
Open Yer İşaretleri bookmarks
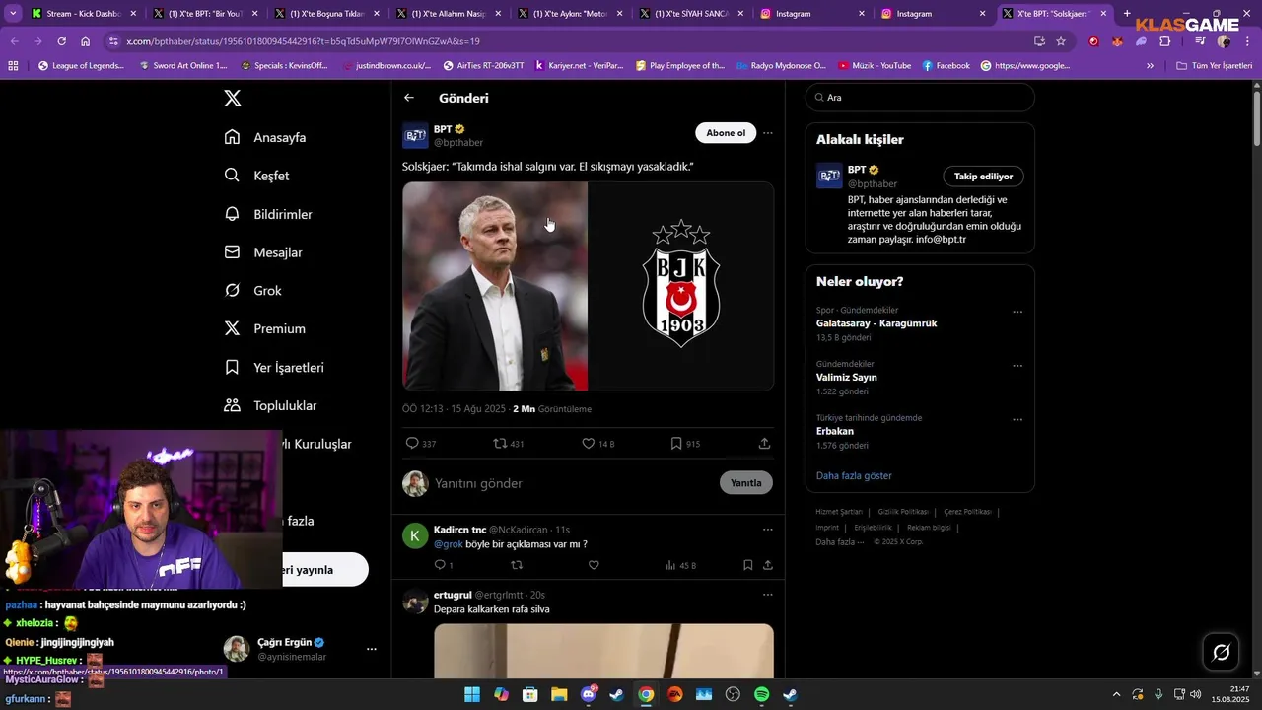point(274,367)
